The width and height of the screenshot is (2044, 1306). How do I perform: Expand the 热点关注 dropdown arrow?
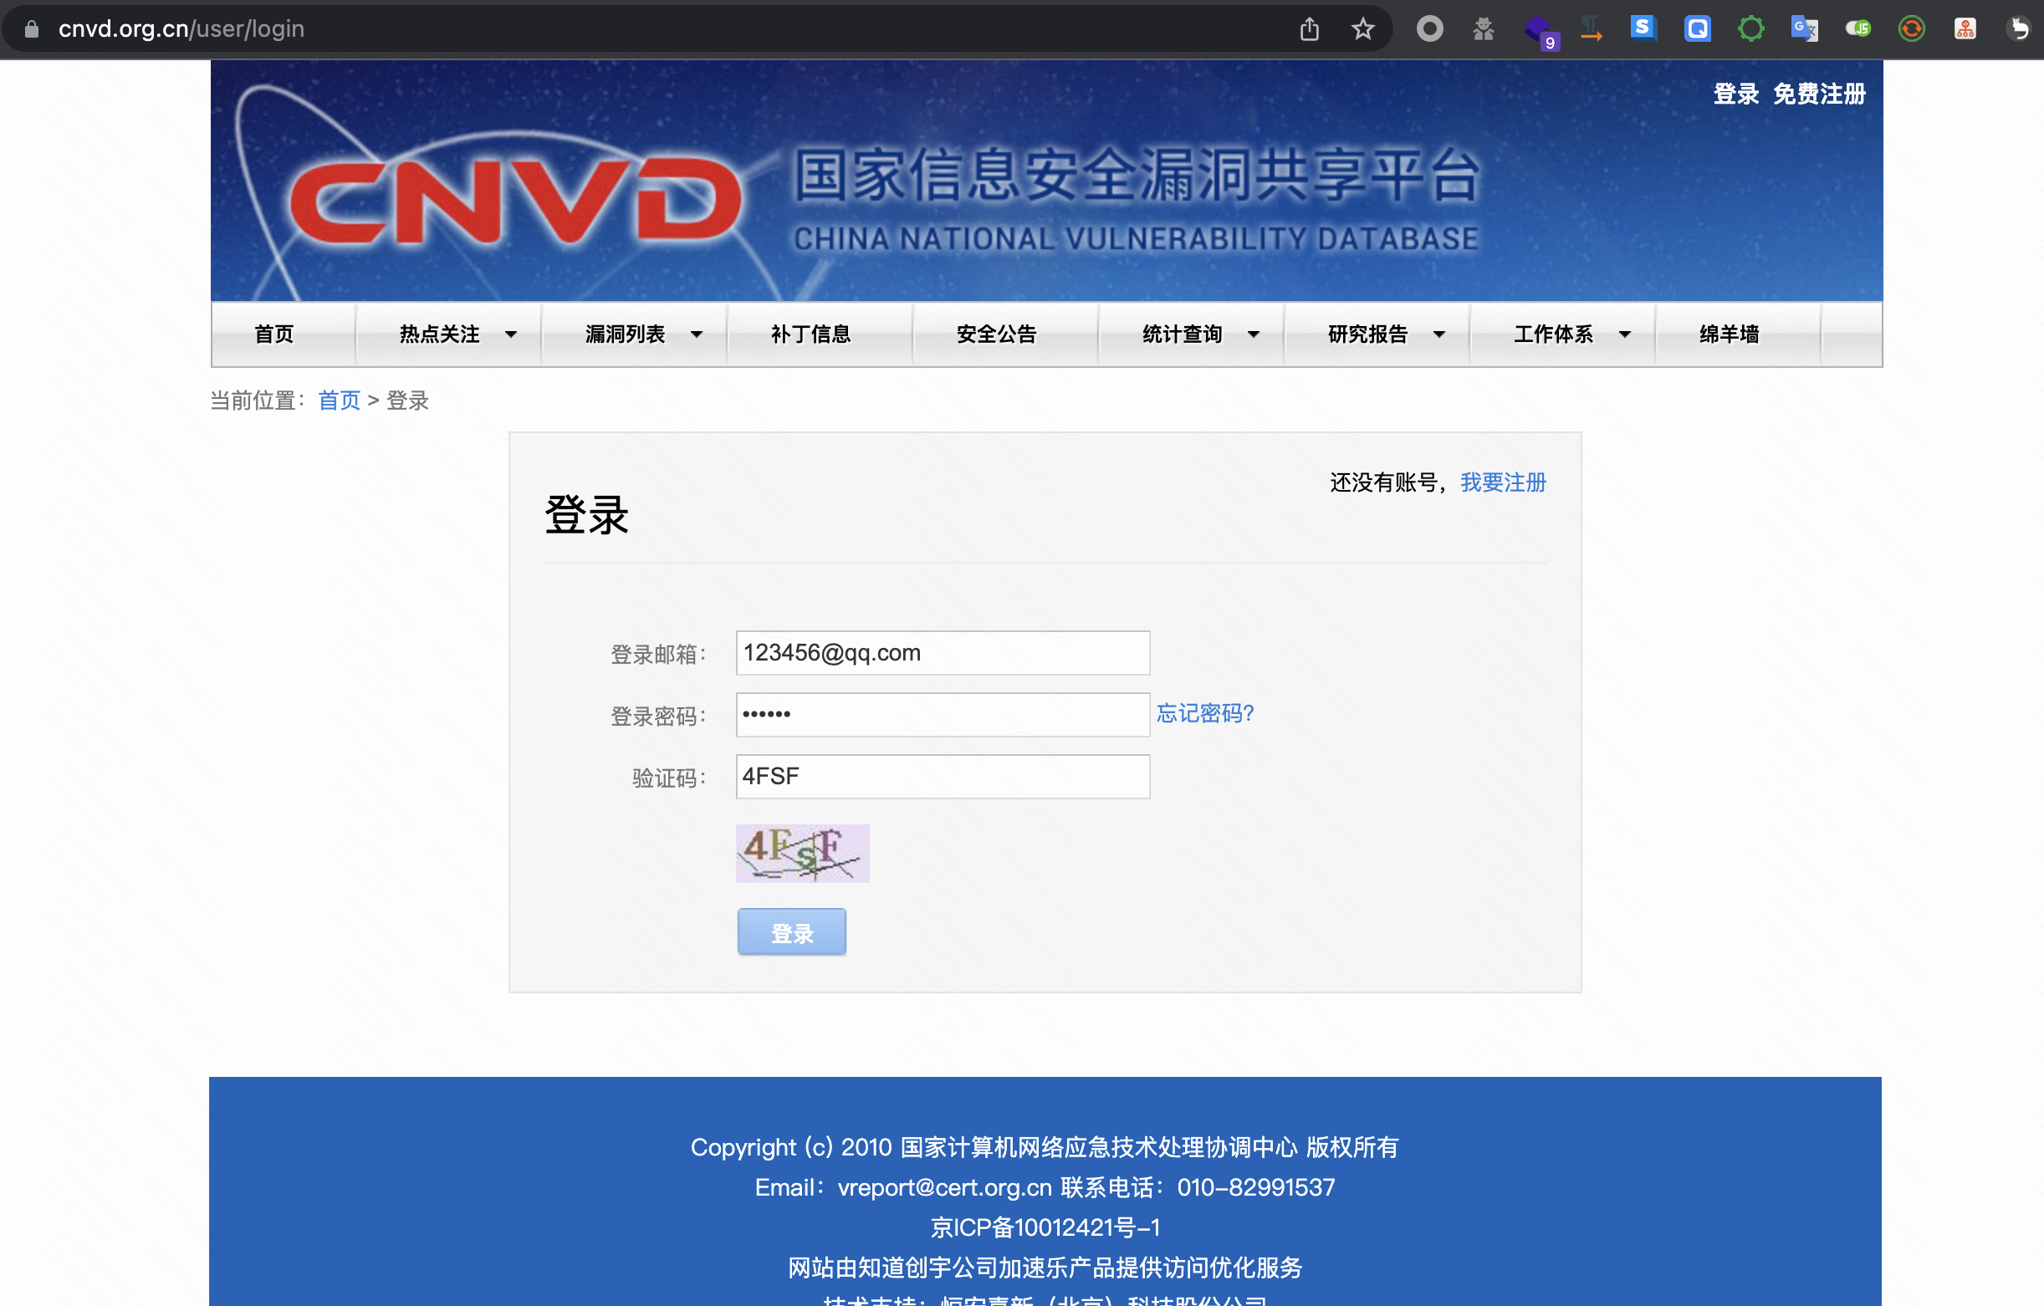(511, 334)
